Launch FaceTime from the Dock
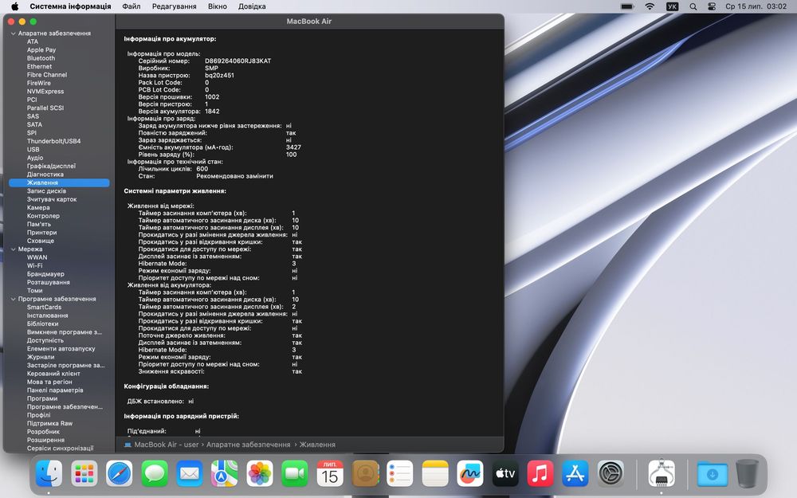 coord(295,473)
